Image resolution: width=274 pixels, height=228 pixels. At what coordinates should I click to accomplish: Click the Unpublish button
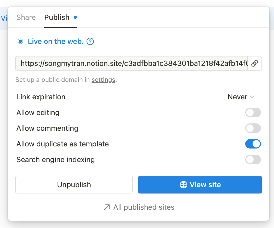click(74, 185)
